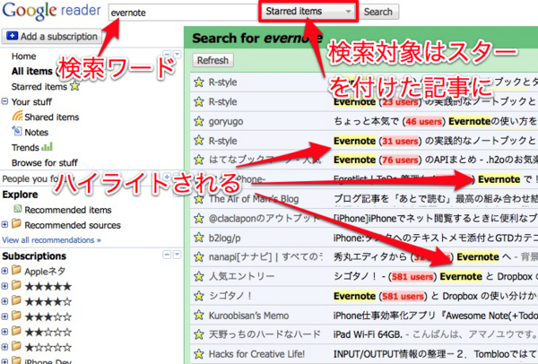
Task: Open Browse for stuff
Action: coord(45,162)
